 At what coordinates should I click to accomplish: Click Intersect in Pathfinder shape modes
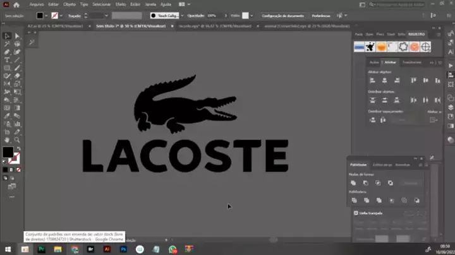[378, 183]
